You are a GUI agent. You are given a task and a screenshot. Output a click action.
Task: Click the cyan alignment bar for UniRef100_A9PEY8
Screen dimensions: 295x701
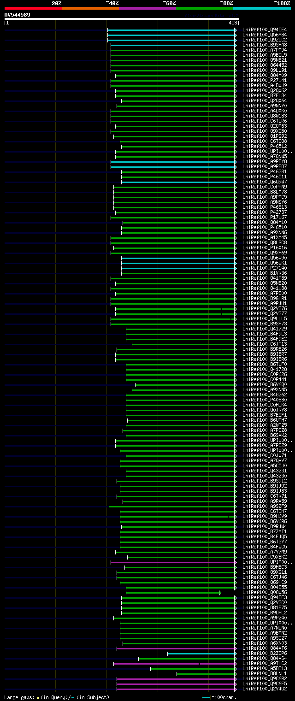coord(173,162)
